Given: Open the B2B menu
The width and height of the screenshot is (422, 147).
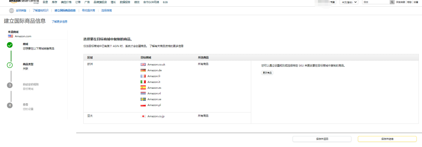Looking at the screenshot, I should (165, 2).
